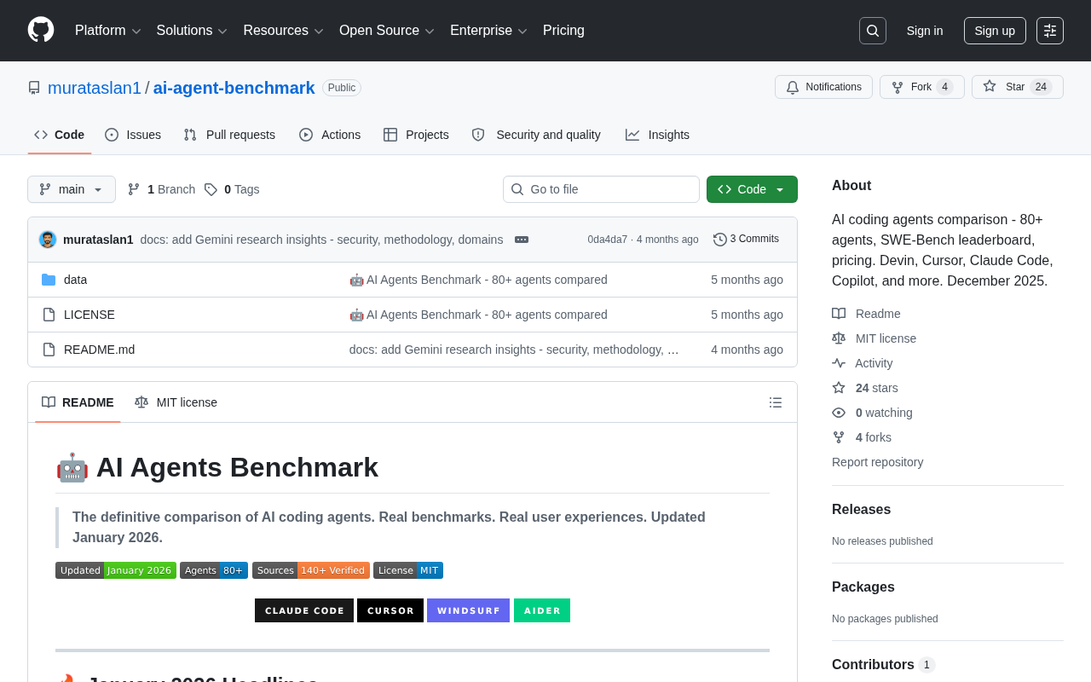Click the Notifications button
This screenshot has width=1091, height=682.
coord(823,87)
